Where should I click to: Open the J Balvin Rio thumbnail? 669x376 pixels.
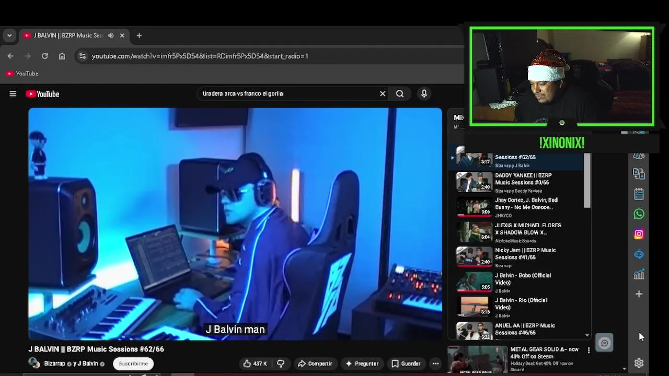point(474,307)
